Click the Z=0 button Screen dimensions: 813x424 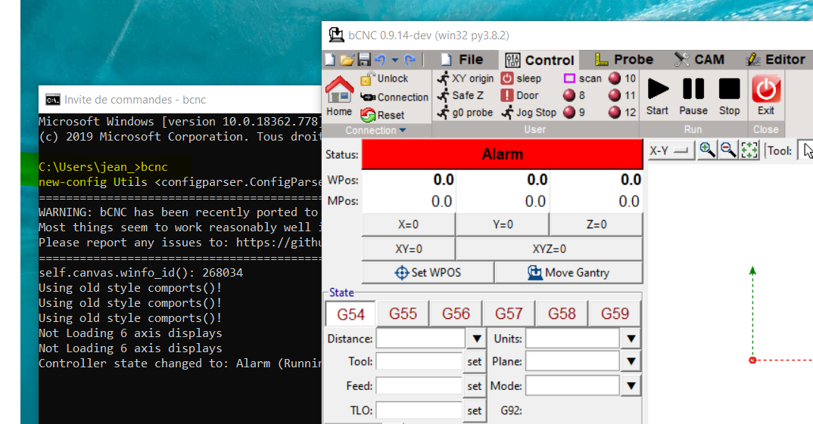point(597,224)
